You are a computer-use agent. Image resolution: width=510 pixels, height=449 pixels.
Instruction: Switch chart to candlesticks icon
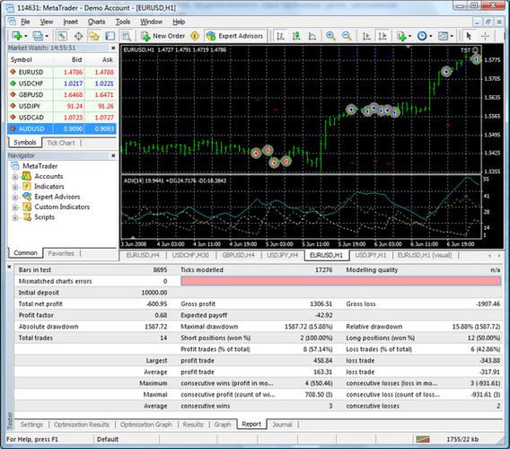(296, 36)
